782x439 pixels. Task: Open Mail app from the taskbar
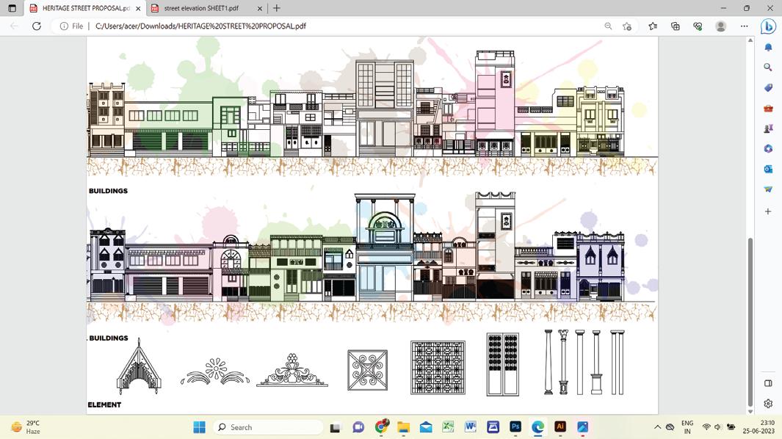click(425, 427)
